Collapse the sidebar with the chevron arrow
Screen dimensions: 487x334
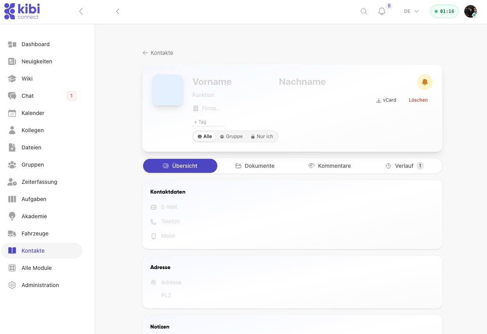(81, 11)
